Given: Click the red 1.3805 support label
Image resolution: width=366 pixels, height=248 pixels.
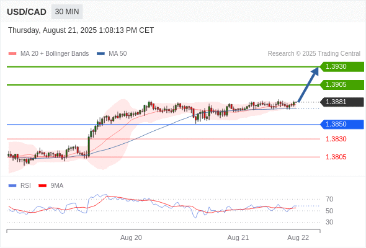Looking at the screenshot, I should point(336,157).
